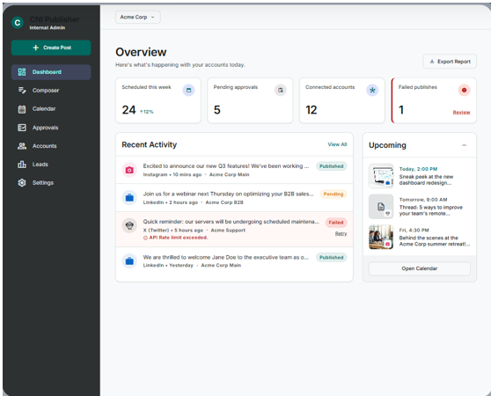Click Published badge on Jane Doe post
Screen dimensions: 491x396
pyautogui.click(x=332, y=257)
